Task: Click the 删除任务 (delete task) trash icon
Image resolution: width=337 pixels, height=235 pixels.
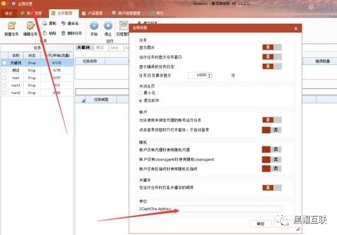Action: [x=63, y=33]
